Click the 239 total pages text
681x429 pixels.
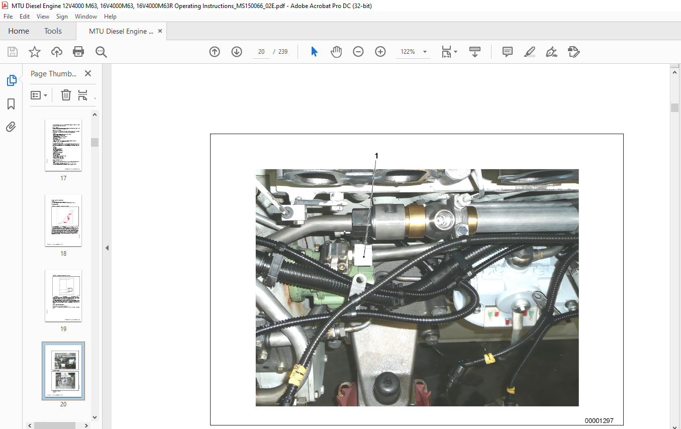click(283, 52)
